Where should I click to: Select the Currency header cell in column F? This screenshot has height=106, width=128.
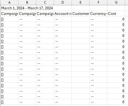[98, 14]
